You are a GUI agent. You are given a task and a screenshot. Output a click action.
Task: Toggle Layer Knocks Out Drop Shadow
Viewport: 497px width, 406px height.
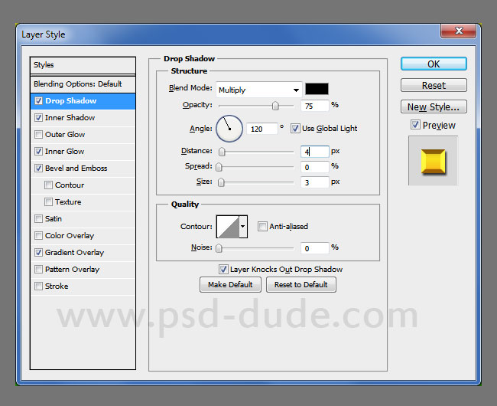point(223,269)
